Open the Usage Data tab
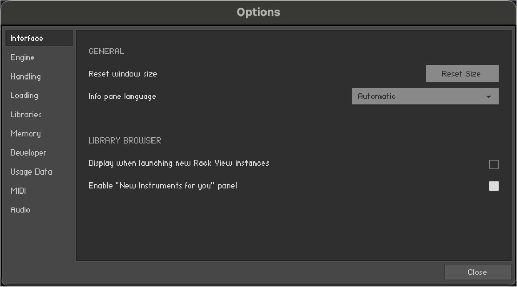Screen dimensions: 517x287 click(31, 172)
